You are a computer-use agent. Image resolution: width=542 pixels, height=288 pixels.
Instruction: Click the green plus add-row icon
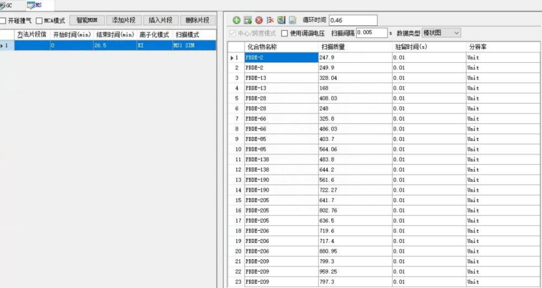click(237, 20)
